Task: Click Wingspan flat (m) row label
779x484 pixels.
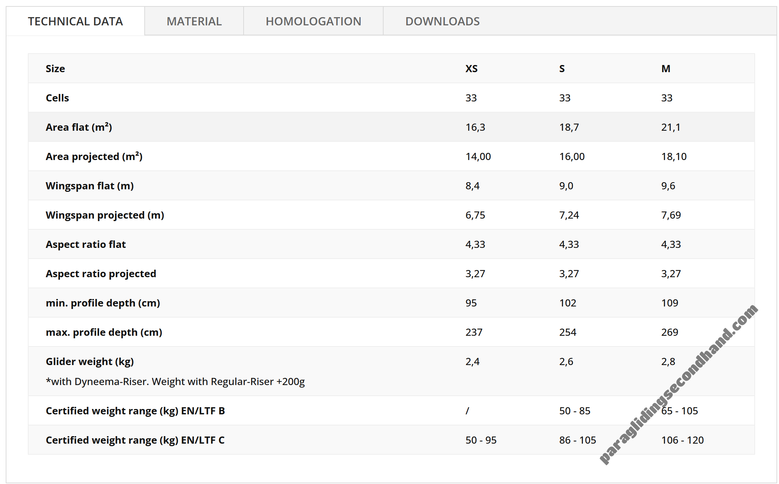Action: [x=90, y=186]
